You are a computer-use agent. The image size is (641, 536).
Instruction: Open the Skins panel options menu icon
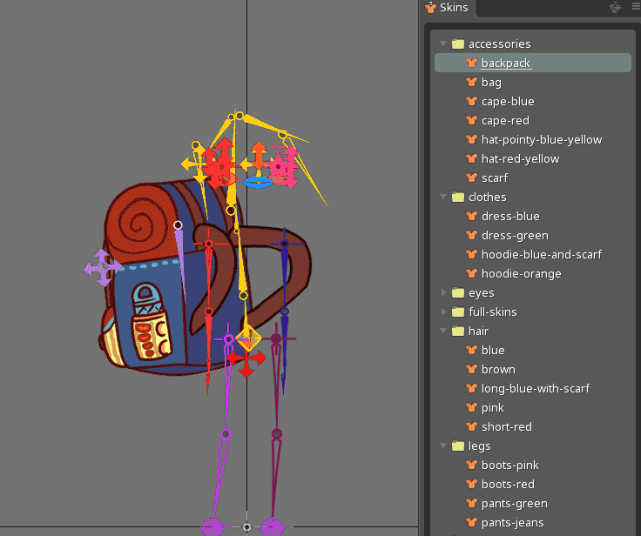point(635,8)
